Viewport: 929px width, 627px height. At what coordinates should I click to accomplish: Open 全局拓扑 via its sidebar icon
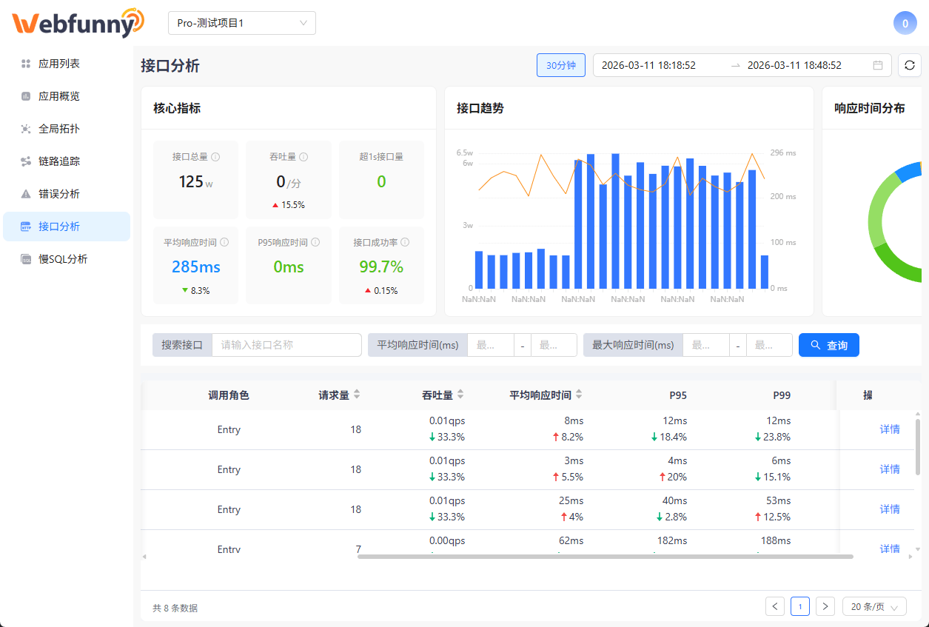point(26,128)
